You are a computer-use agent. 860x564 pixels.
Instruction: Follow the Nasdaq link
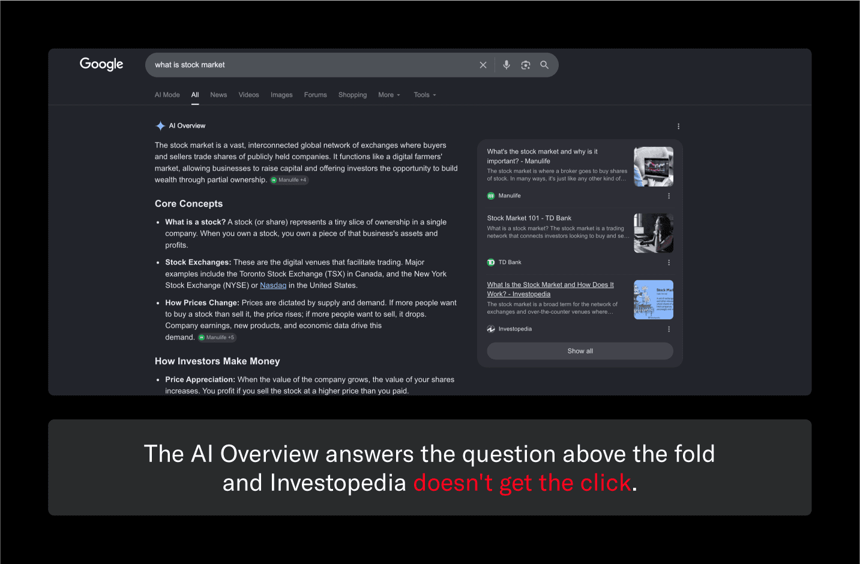(273, 286)
